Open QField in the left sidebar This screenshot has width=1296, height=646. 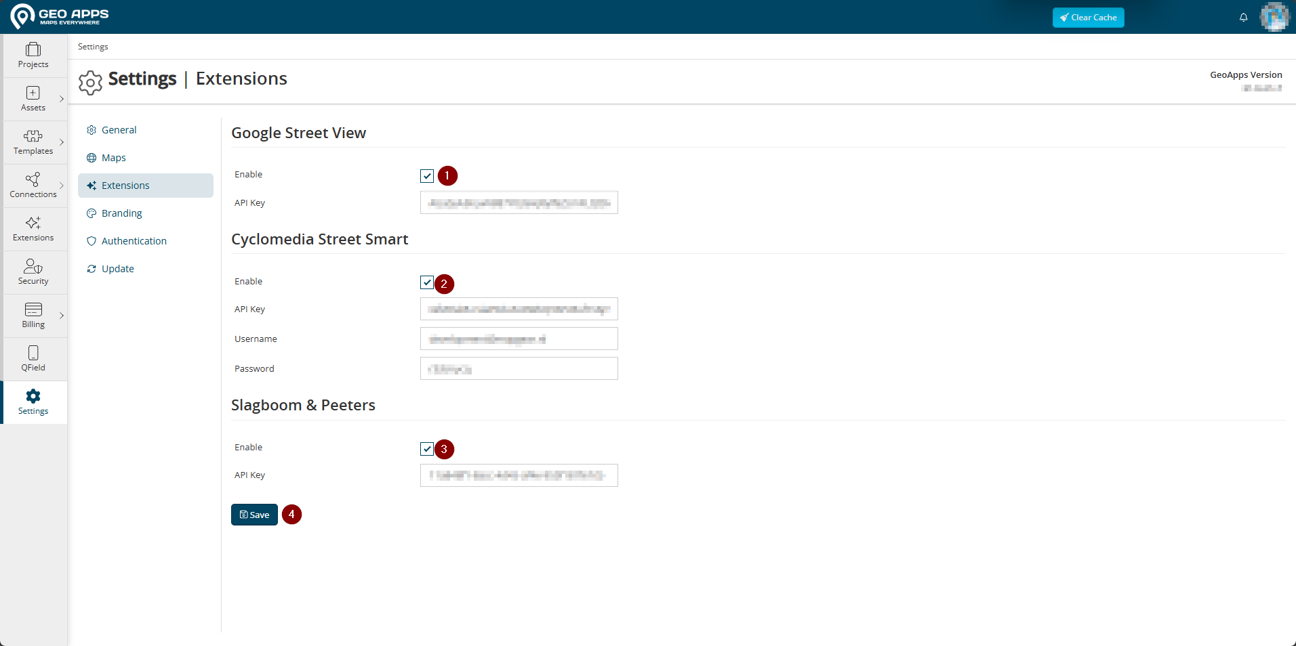33,359
